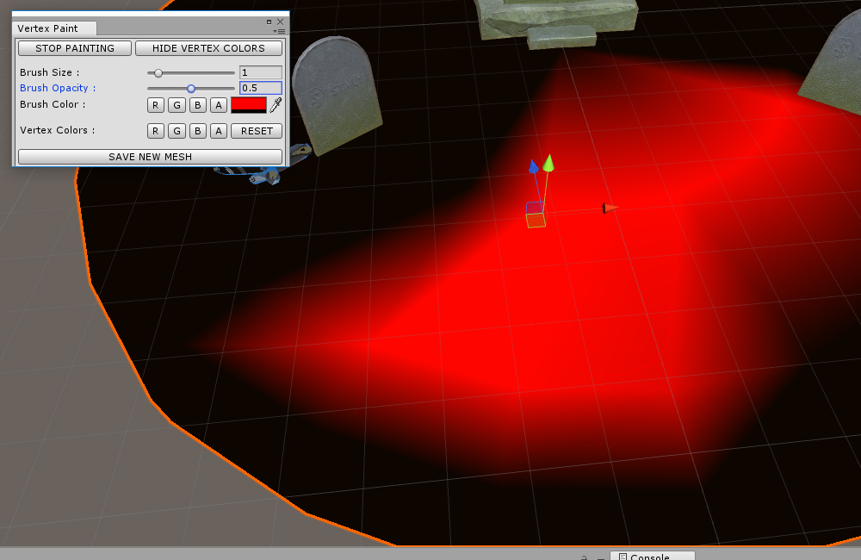
Task: Click the Brush Size slider handle
Action: pos(158,72)
